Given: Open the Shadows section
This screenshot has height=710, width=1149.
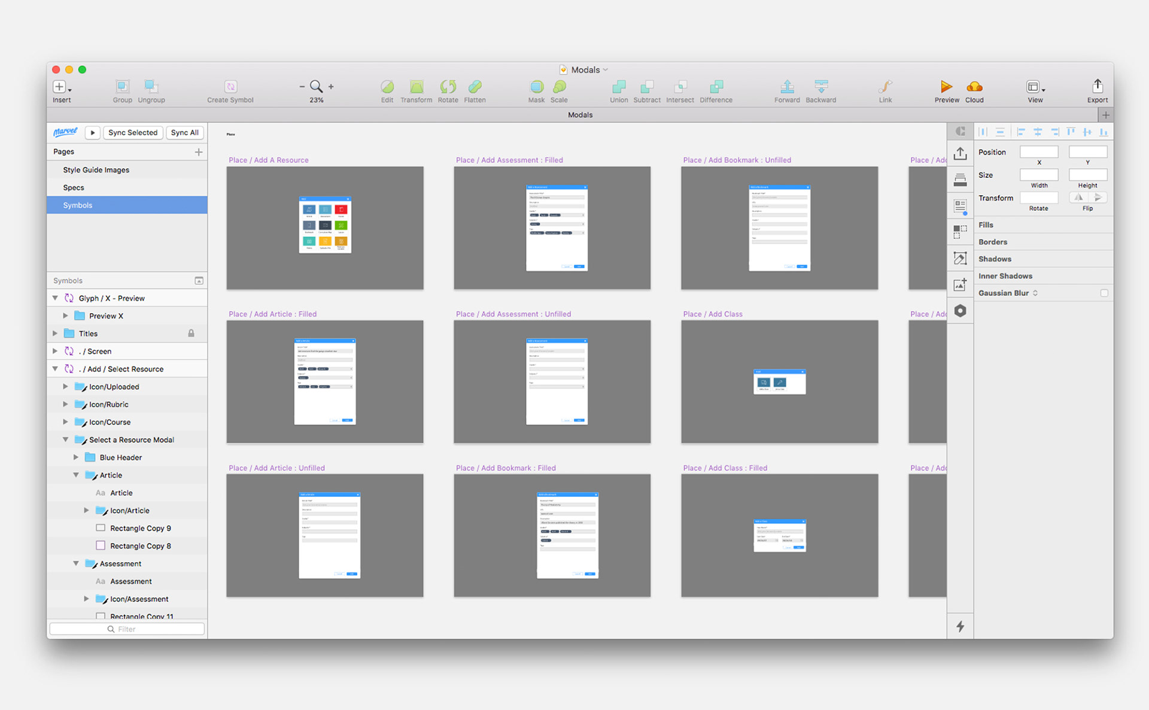Looking at the screenshot, I should pyautogui.click(x=1044, y=259).
